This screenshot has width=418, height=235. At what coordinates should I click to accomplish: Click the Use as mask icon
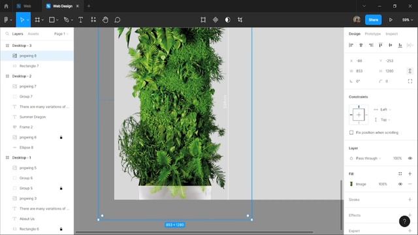(x=228, y=20)
